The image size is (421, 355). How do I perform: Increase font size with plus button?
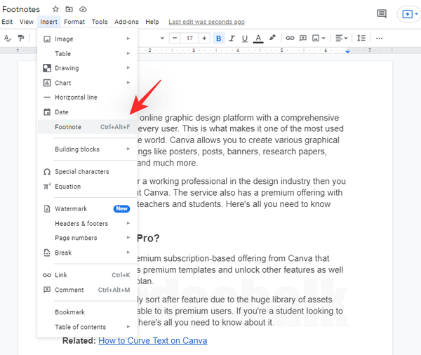tap(204, 38)
